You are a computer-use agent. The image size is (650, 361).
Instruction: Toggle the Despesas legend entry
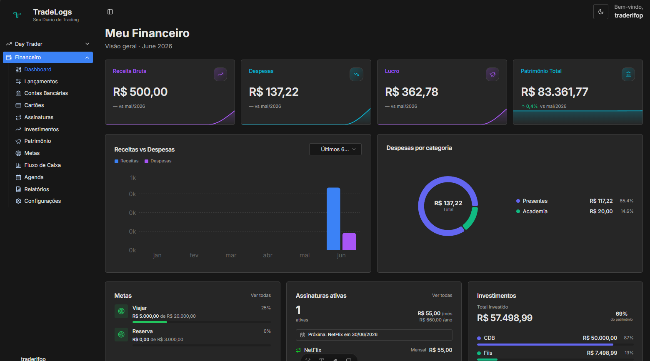tap(158, 161)
